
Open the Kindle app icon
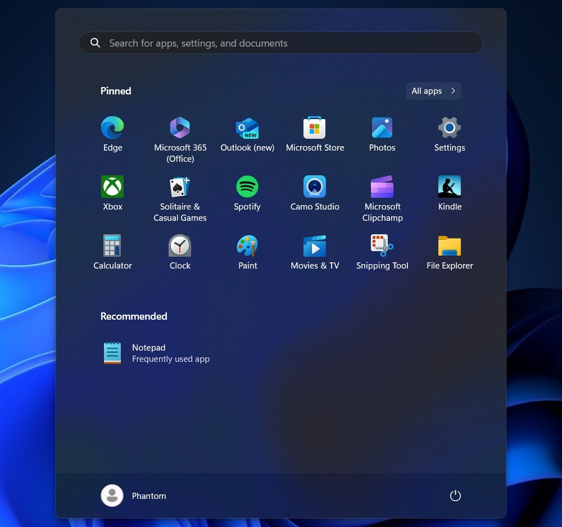click(450, 187)
